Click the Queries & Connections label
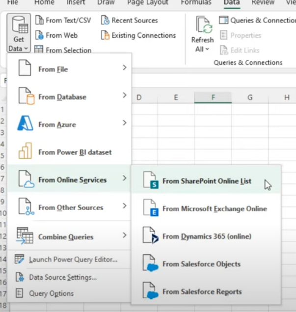 click(x=263, y=20)
